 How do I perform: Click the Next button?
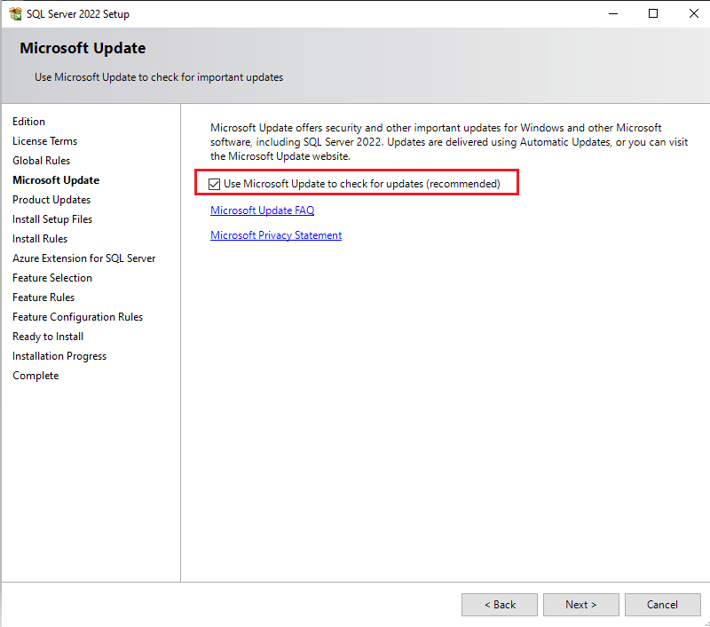click(x=580, y=605)
